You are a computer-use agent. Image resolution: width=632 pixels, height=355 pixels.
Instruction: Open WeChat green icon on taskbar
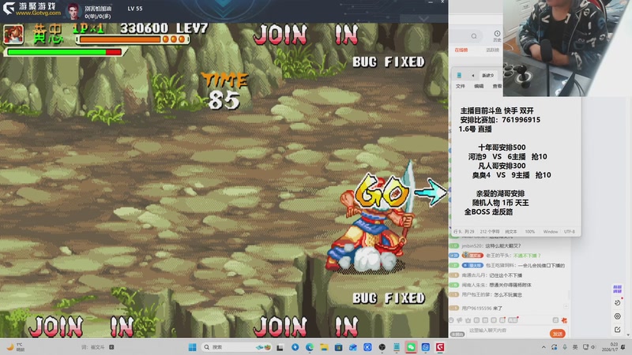click(x=411, y=347)
